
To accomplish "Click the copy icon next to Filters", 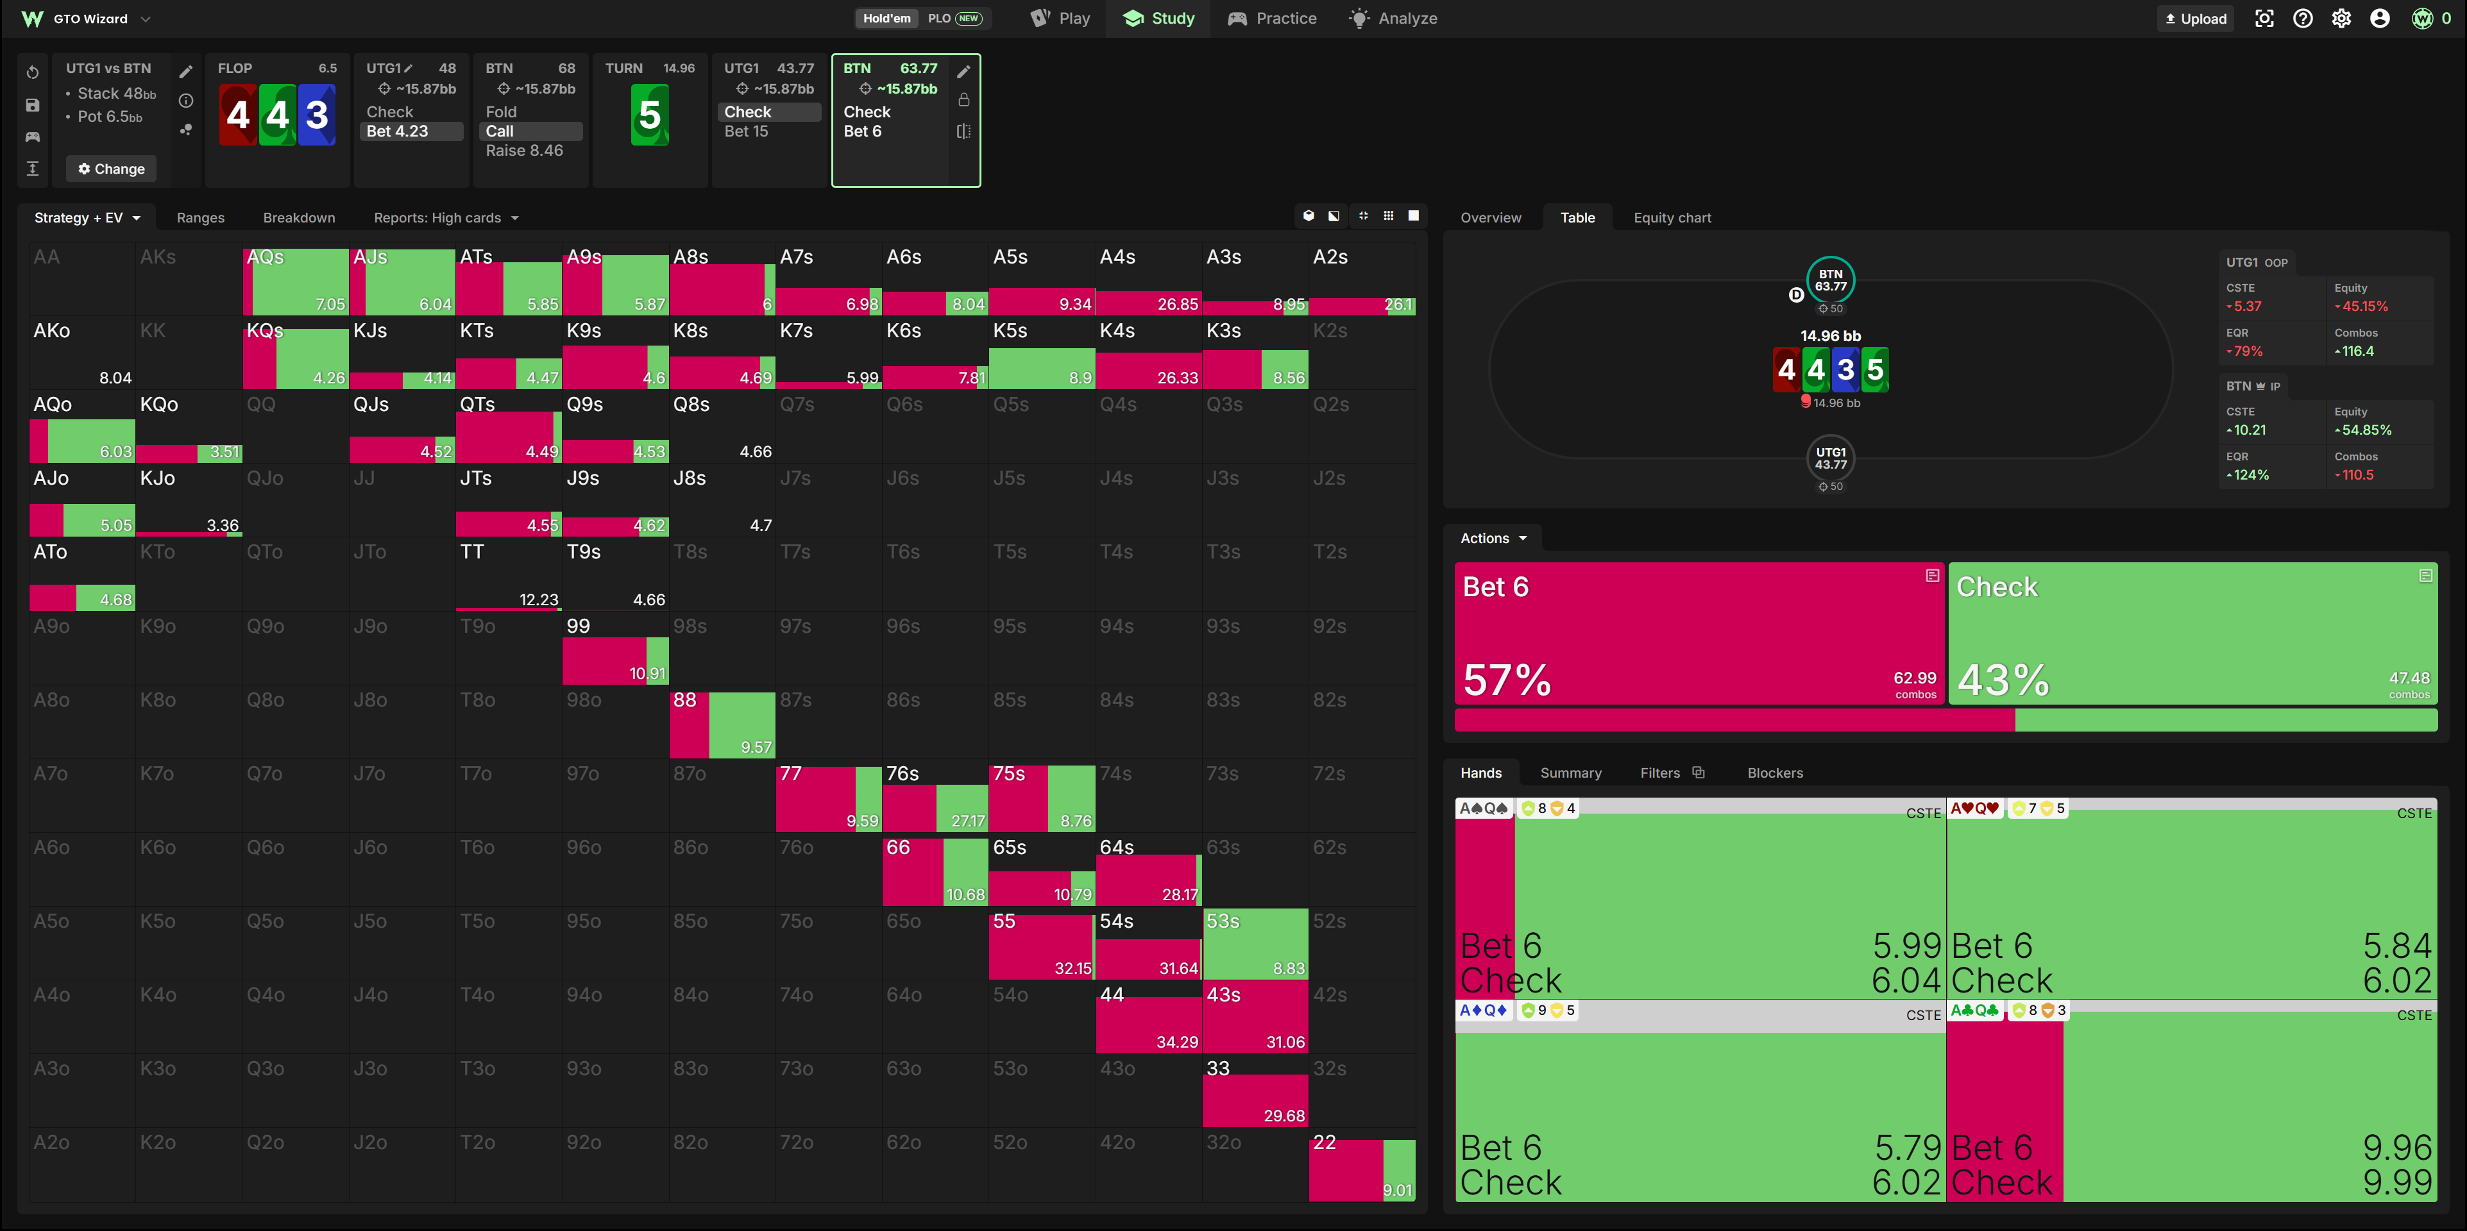I will (1698, 773).
